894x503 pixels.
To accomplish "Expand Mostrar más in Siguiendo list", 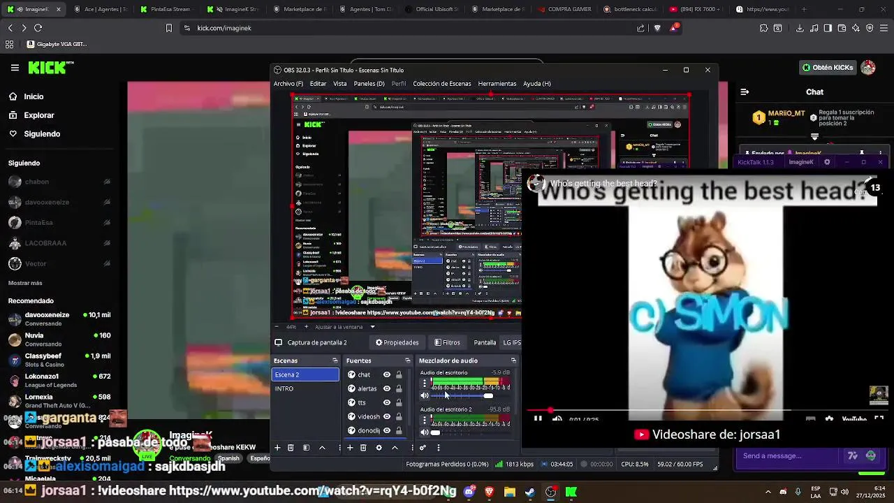I will [x=25, y=283].
